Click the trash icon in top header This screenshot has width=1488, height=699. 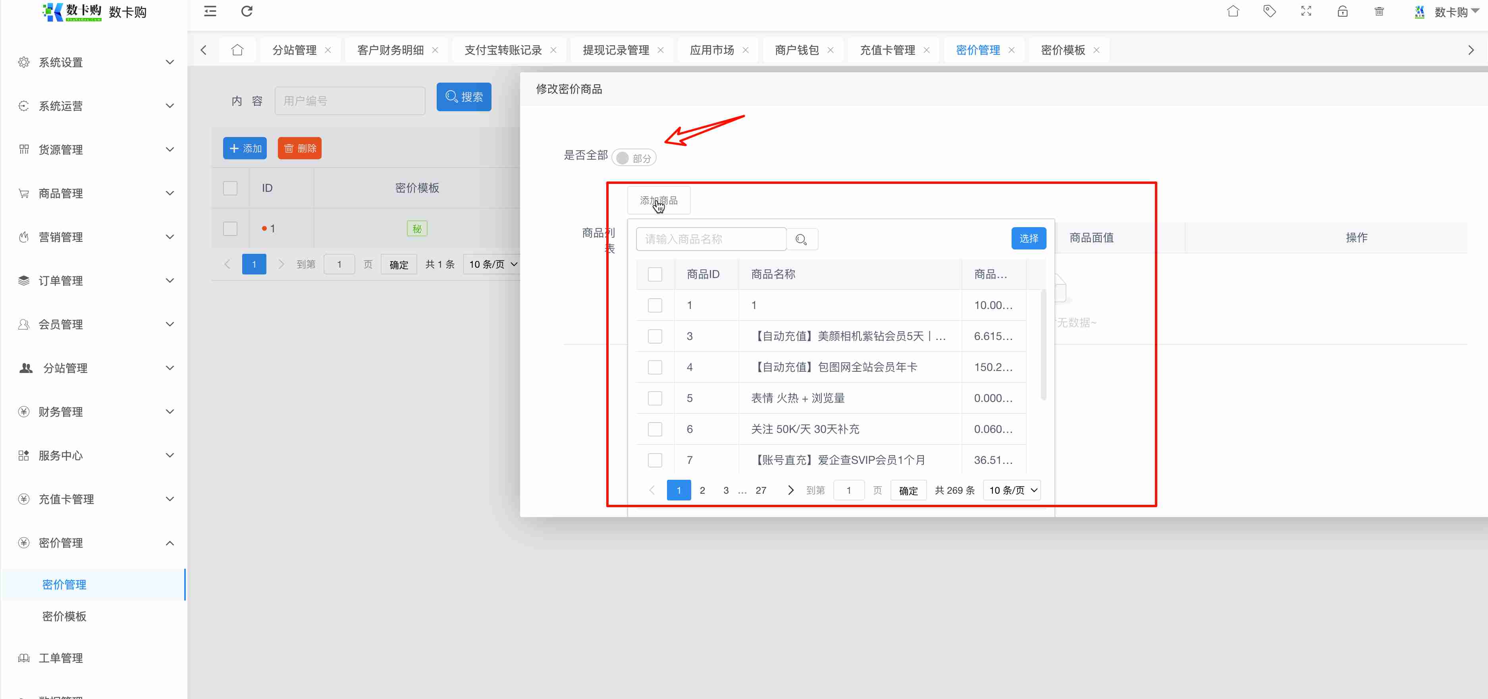click(x=1379, y=12)
